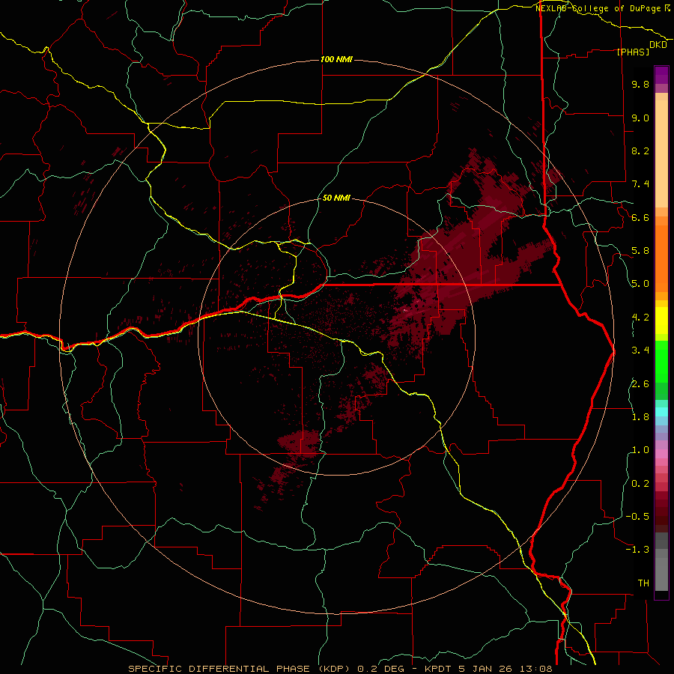Select the 1.8 scale label
Image resolution: width=674 pixels, height=674 pixels.
(640, 417)
